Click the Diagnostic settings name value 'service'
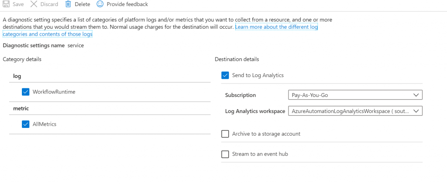 point(76,45)
